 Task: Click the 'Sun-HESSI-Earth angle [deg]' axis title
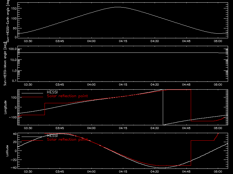click(8, 21)
